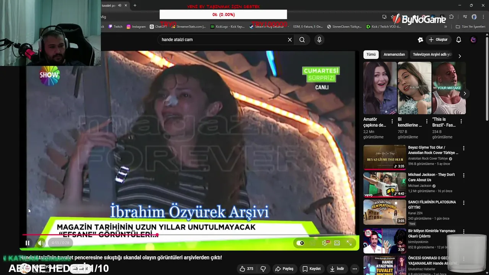This screenshot has height=275, width=489.
Task: Open StreamerStats.com bookmark
Action: point(188,27)
